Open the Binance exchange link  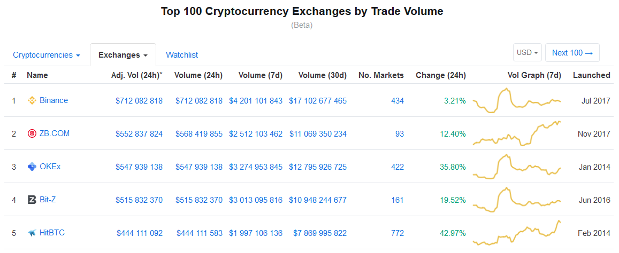pyautogui.click(x=54, y=100)
